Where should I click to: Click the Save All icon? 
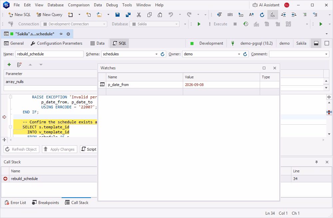128,15
